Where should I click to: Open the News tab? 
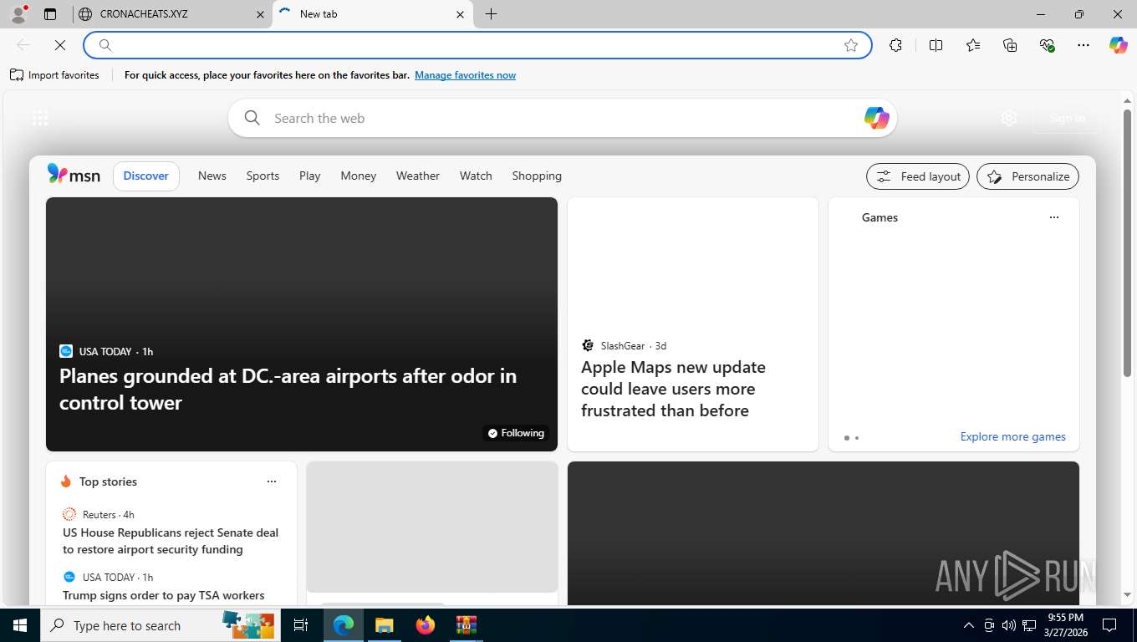(x=212, y=176)
